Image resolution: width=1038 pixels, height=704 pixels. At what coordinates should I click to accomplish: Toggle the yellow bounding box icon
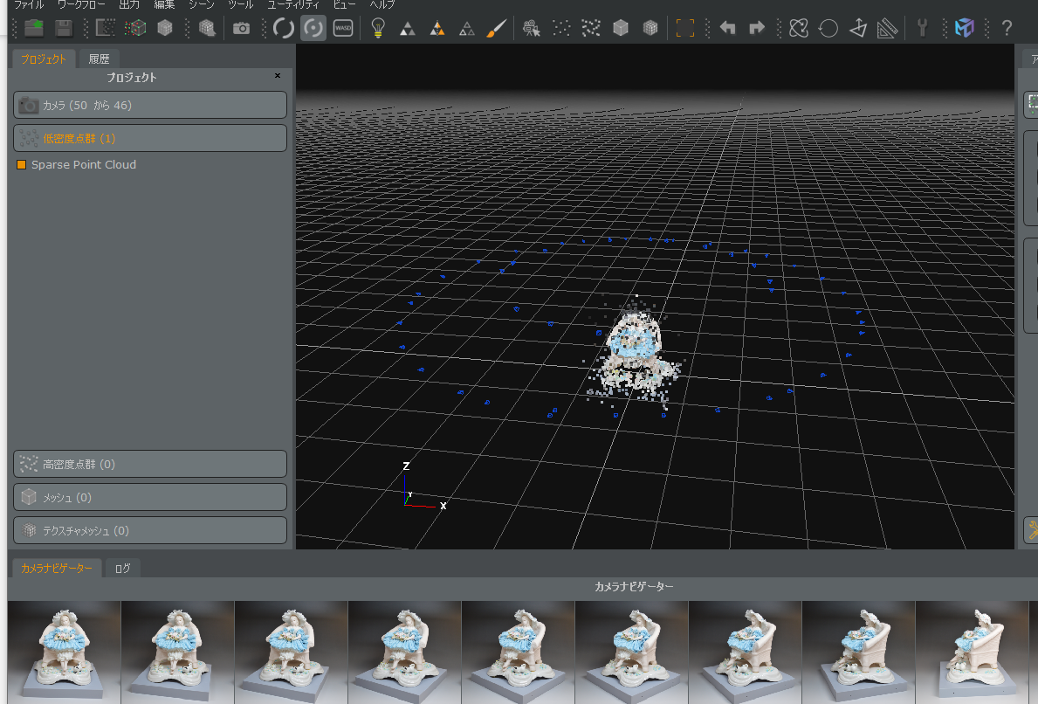click(x=685, y=28)
